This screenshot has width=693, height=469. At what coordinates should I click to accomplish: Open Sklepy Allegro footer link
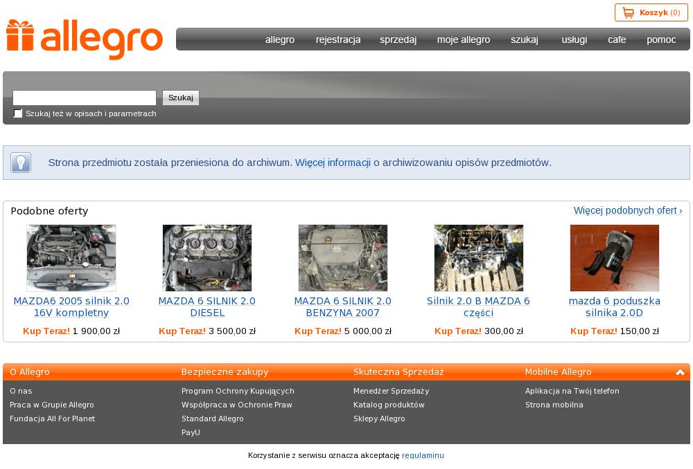coord(379,419)
